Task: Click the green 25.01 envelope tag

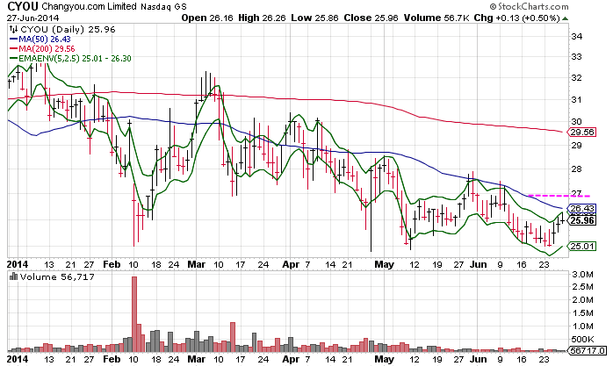Action: click(x=582, y=246)
